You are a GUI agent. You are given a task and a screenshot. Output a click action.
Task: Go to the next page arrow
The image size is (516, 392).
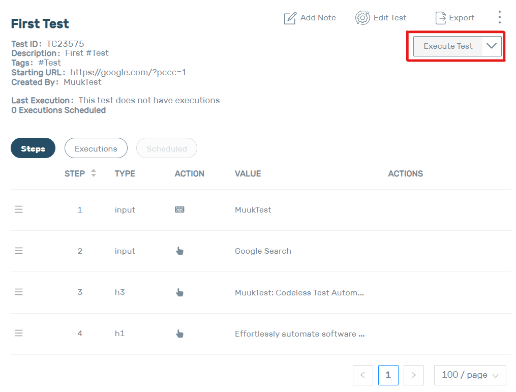413,375
